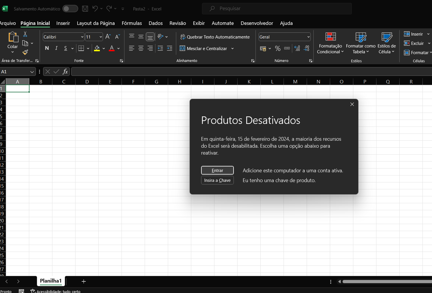Increase decimal places

tap(297, 48)
